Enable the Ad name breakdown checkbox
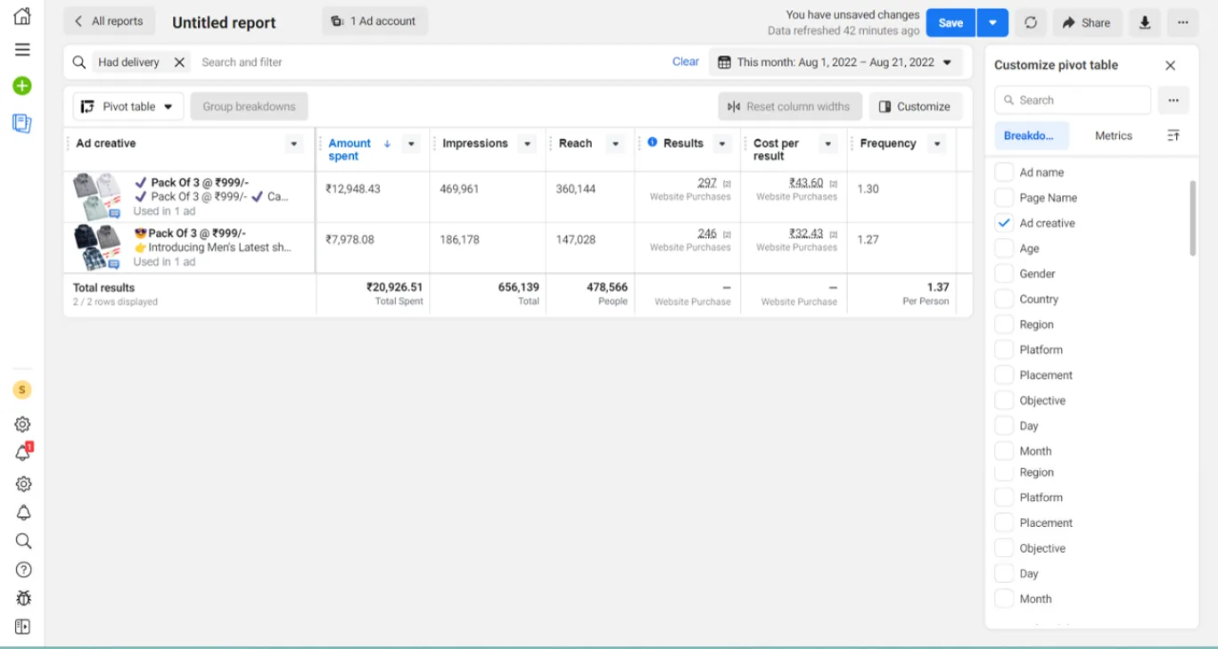Screen dimensions: 1218x649 (1004, 172)
